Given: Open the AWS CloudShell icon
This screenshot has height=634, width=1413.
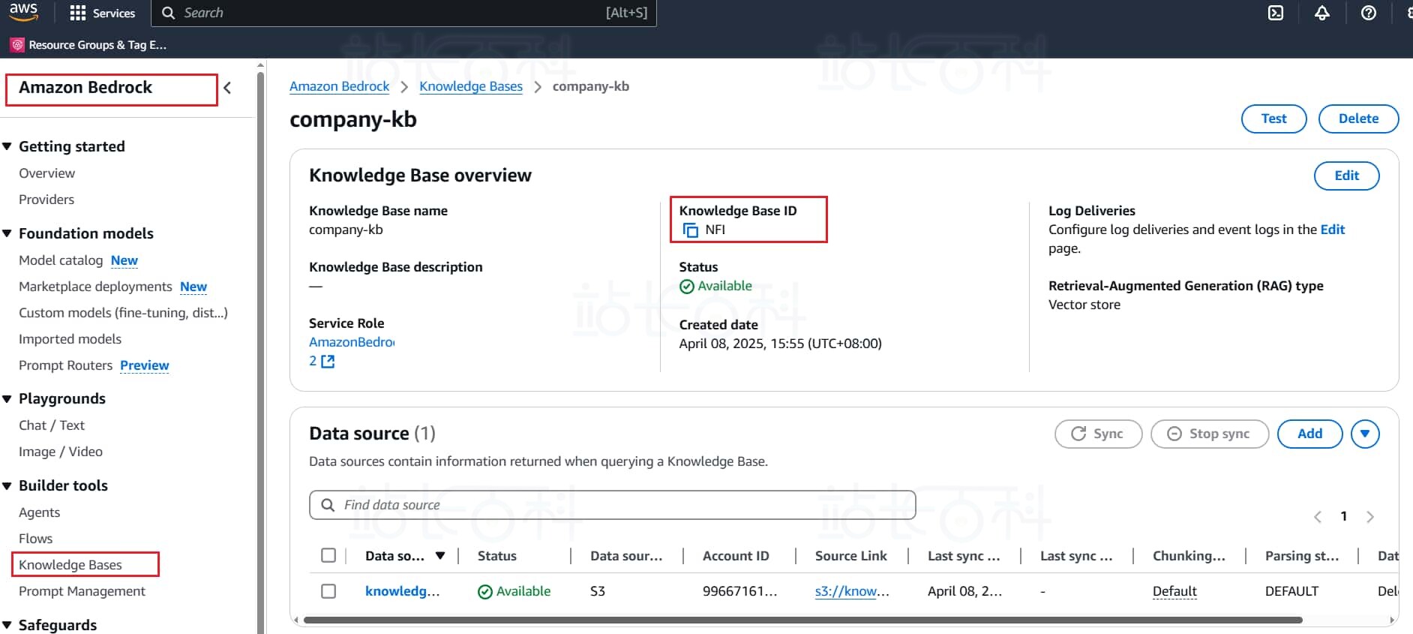Looking at the screenshot, I should [1276, 13].
